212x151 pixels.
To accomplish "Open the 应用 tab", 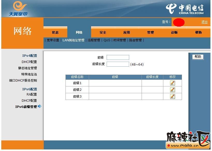I will (x=127, y=32).
